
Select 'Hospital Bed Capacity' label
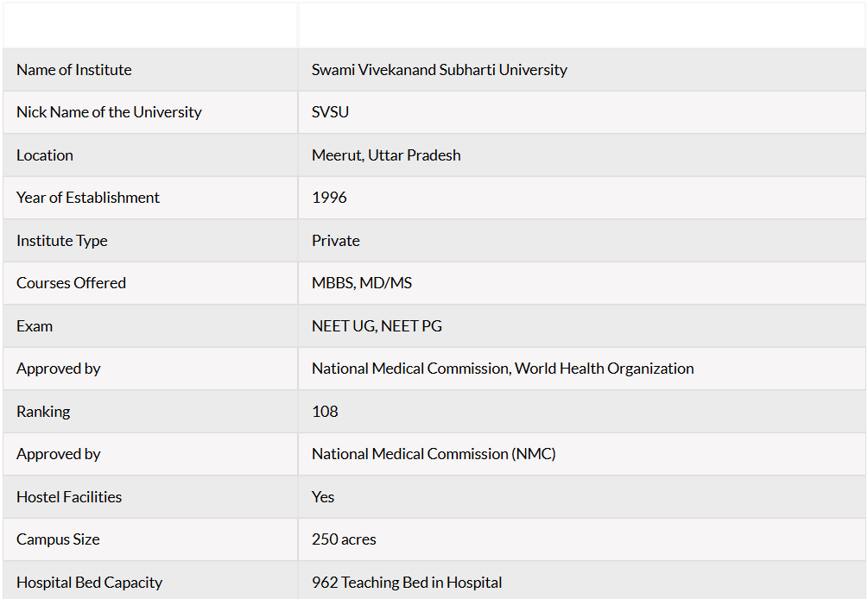tap(89, 583)
